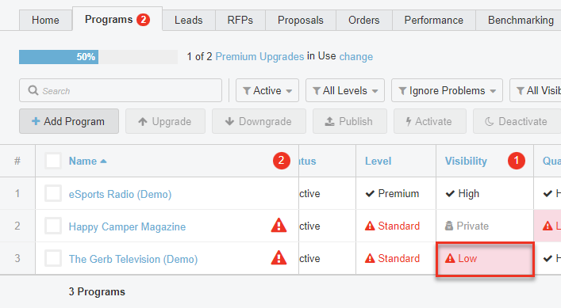Click warning icon beside The Gerb Television name
The height and width of the screenshot is (308, 561).
(x=279, y=257)
